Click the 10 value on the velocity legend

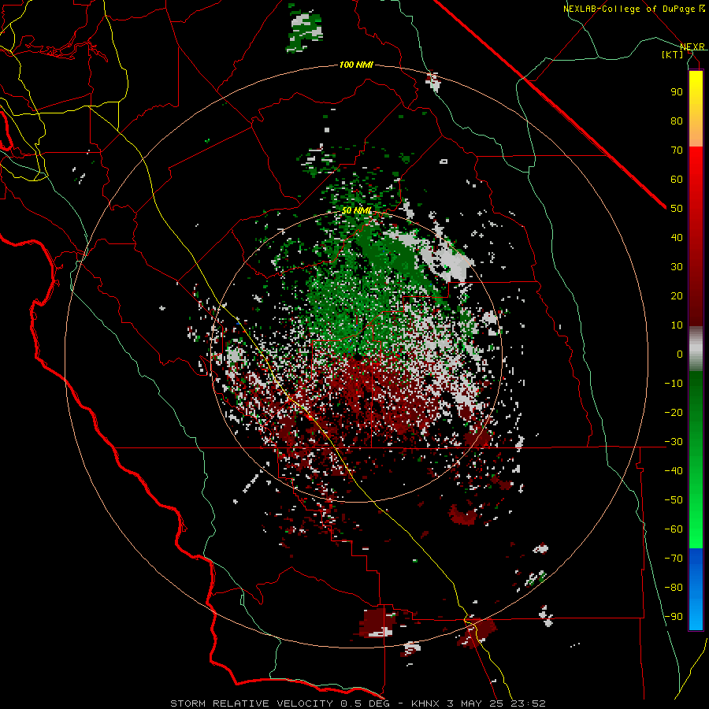[x=677, y=325]
